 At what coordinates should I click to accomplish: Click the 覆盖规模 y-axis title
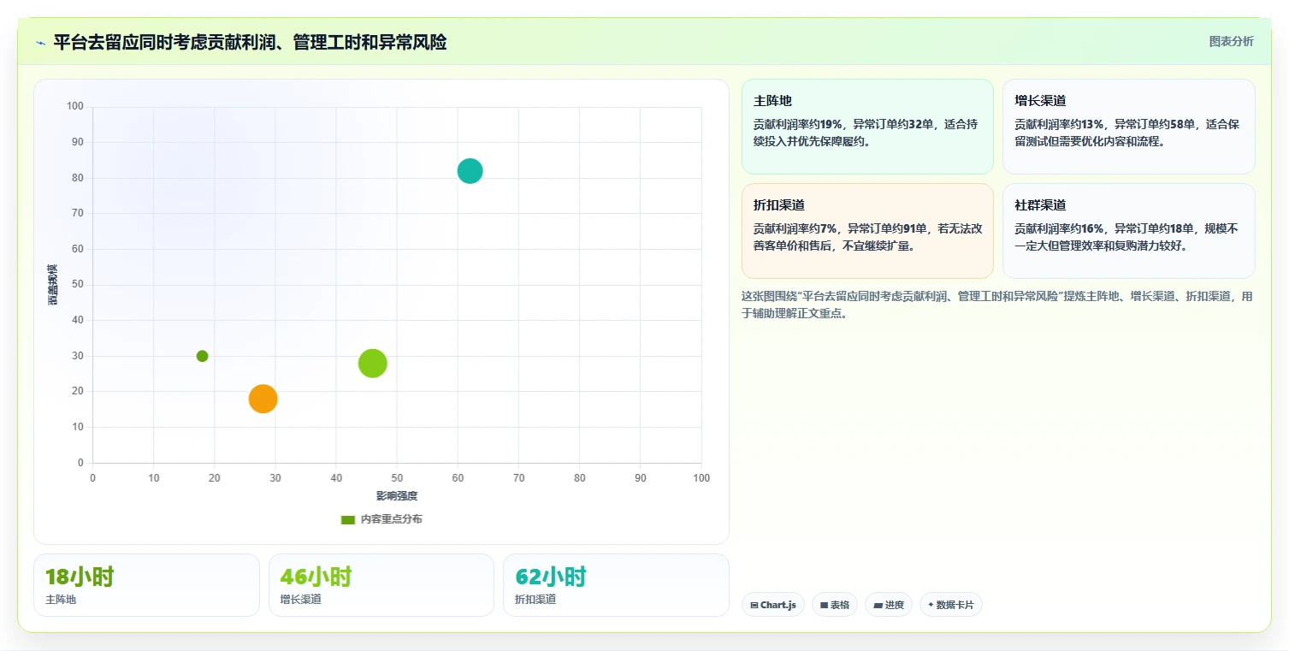coord(53,285)
